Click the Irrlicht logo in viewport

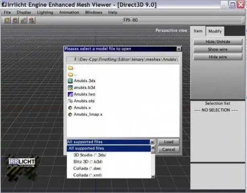click(x=22, y=167)
